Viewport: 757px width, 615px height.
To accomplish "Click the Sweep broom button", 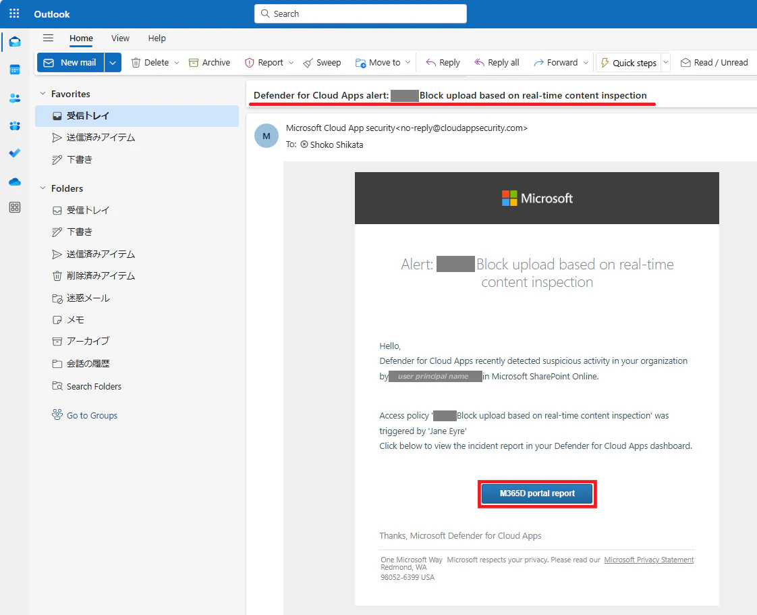I will 322,63.
